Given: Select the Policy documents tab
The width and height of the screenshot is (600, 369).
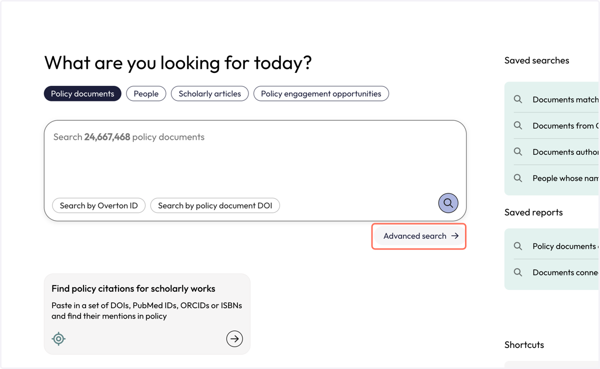Looking at the screenshot, I should (82, 93).
